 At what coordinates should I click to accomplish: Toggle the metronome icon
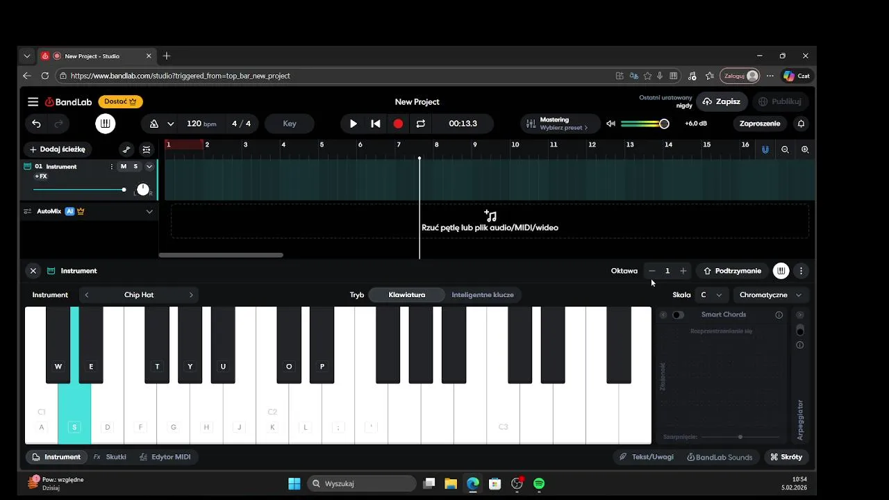[x=154, y=124]
